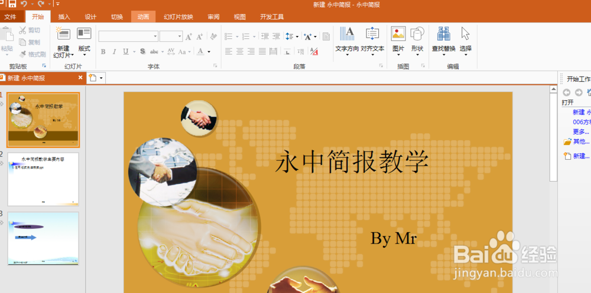The width and height of the screenshot is (591, 293).
Task: Open the 幻灯片放映 tab
Action: 178,17
